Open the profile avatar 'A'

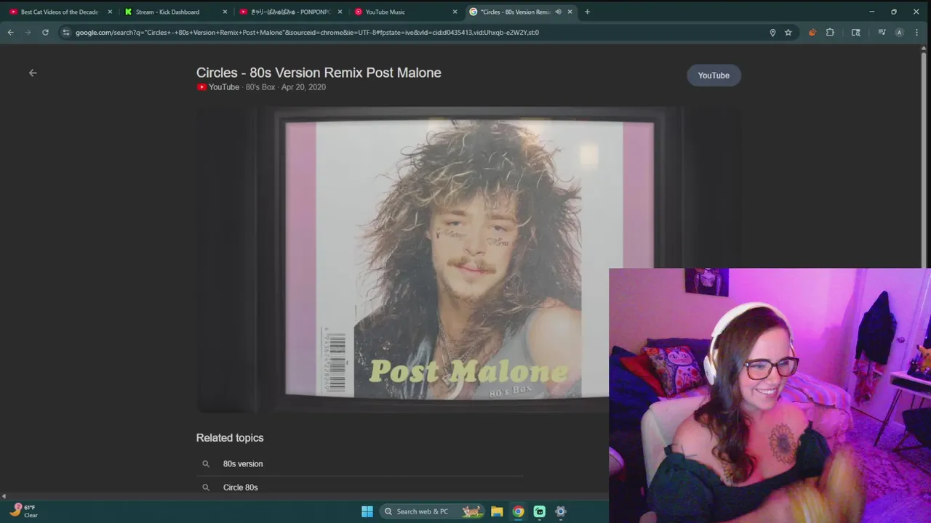899,32
